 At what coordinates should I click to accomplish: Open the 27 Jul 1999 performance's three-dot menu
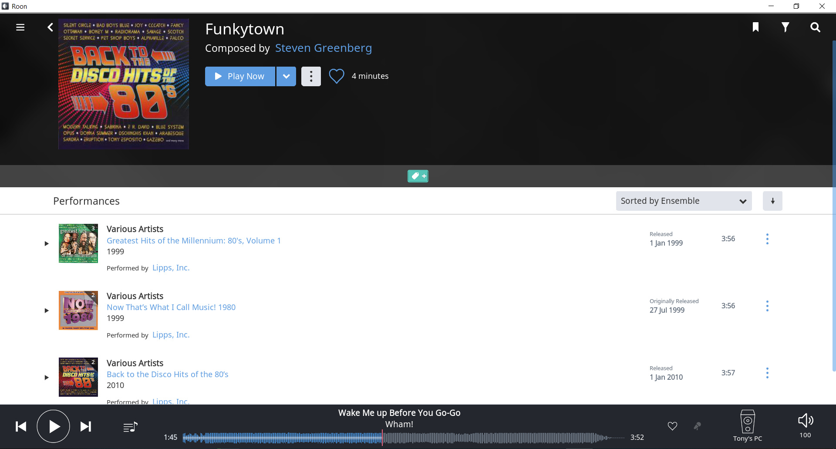pyautogui.click(x=767, y=306)
